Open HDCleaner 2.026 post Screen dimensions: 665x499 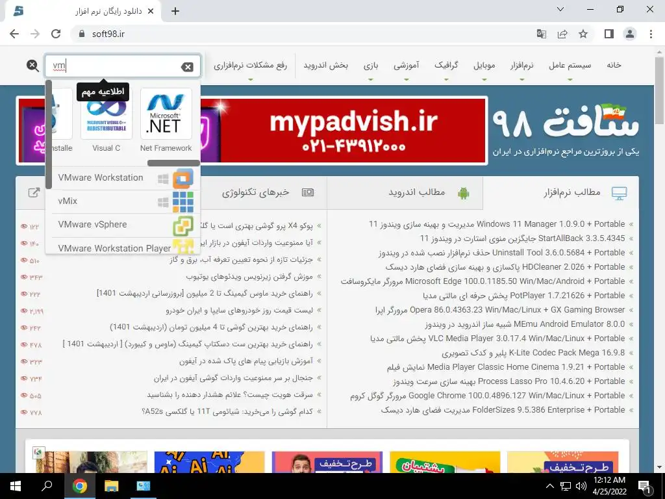pos(505,267)
